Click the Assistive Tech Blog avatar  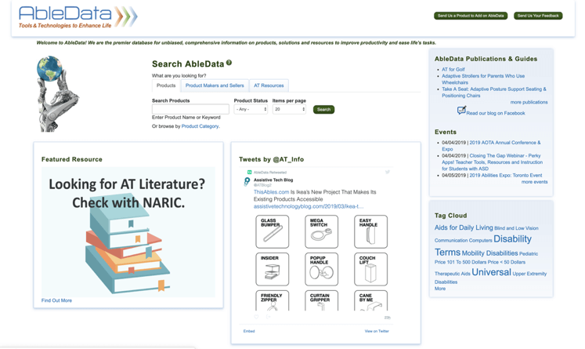click(x=247, y=182)
